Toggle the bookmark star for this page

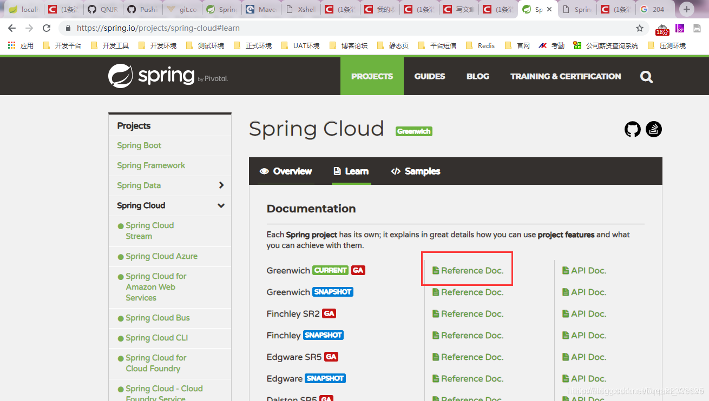(x=639, y=28)
